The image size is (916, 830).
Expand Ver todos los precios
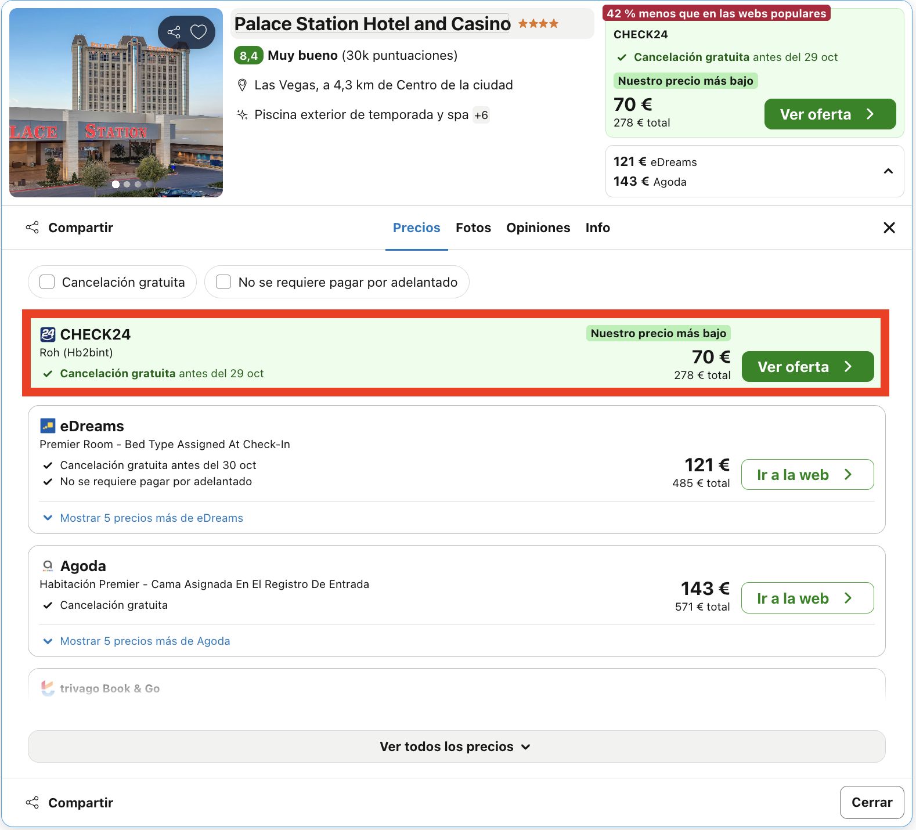click(456, 746)
